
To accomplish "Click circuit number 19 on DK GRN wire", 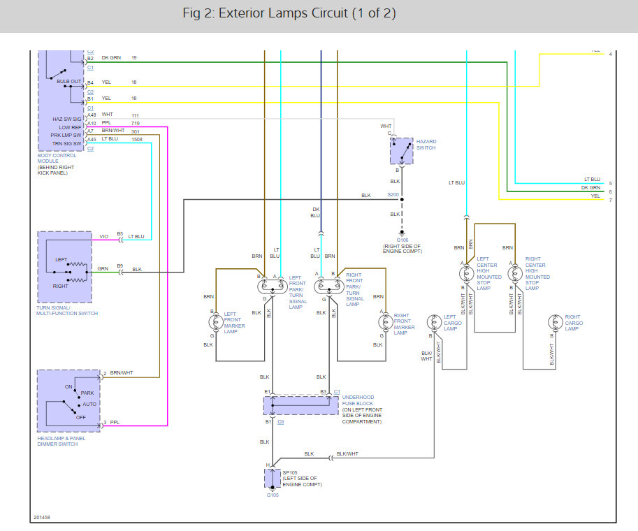I will (x=134, y=58).
